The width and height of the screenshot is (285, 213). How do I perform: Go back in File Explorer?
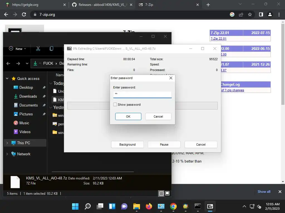click(8, 64)
